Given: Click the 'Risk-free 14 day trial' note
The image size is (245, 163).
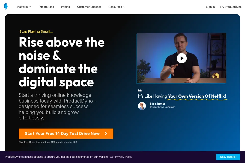Looking at the screenshot, I should tap(48, 142).
